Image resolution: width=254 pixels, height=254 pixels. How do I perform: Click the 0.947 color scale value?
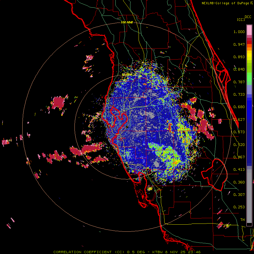[239, 44]
